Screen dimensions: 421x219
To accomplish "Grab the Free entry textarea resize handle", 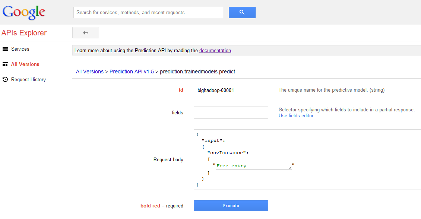I will click(x=289, y=168).
